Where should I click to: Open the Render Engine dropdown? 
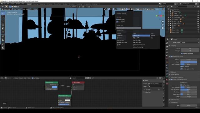click(x=190, y=43)
